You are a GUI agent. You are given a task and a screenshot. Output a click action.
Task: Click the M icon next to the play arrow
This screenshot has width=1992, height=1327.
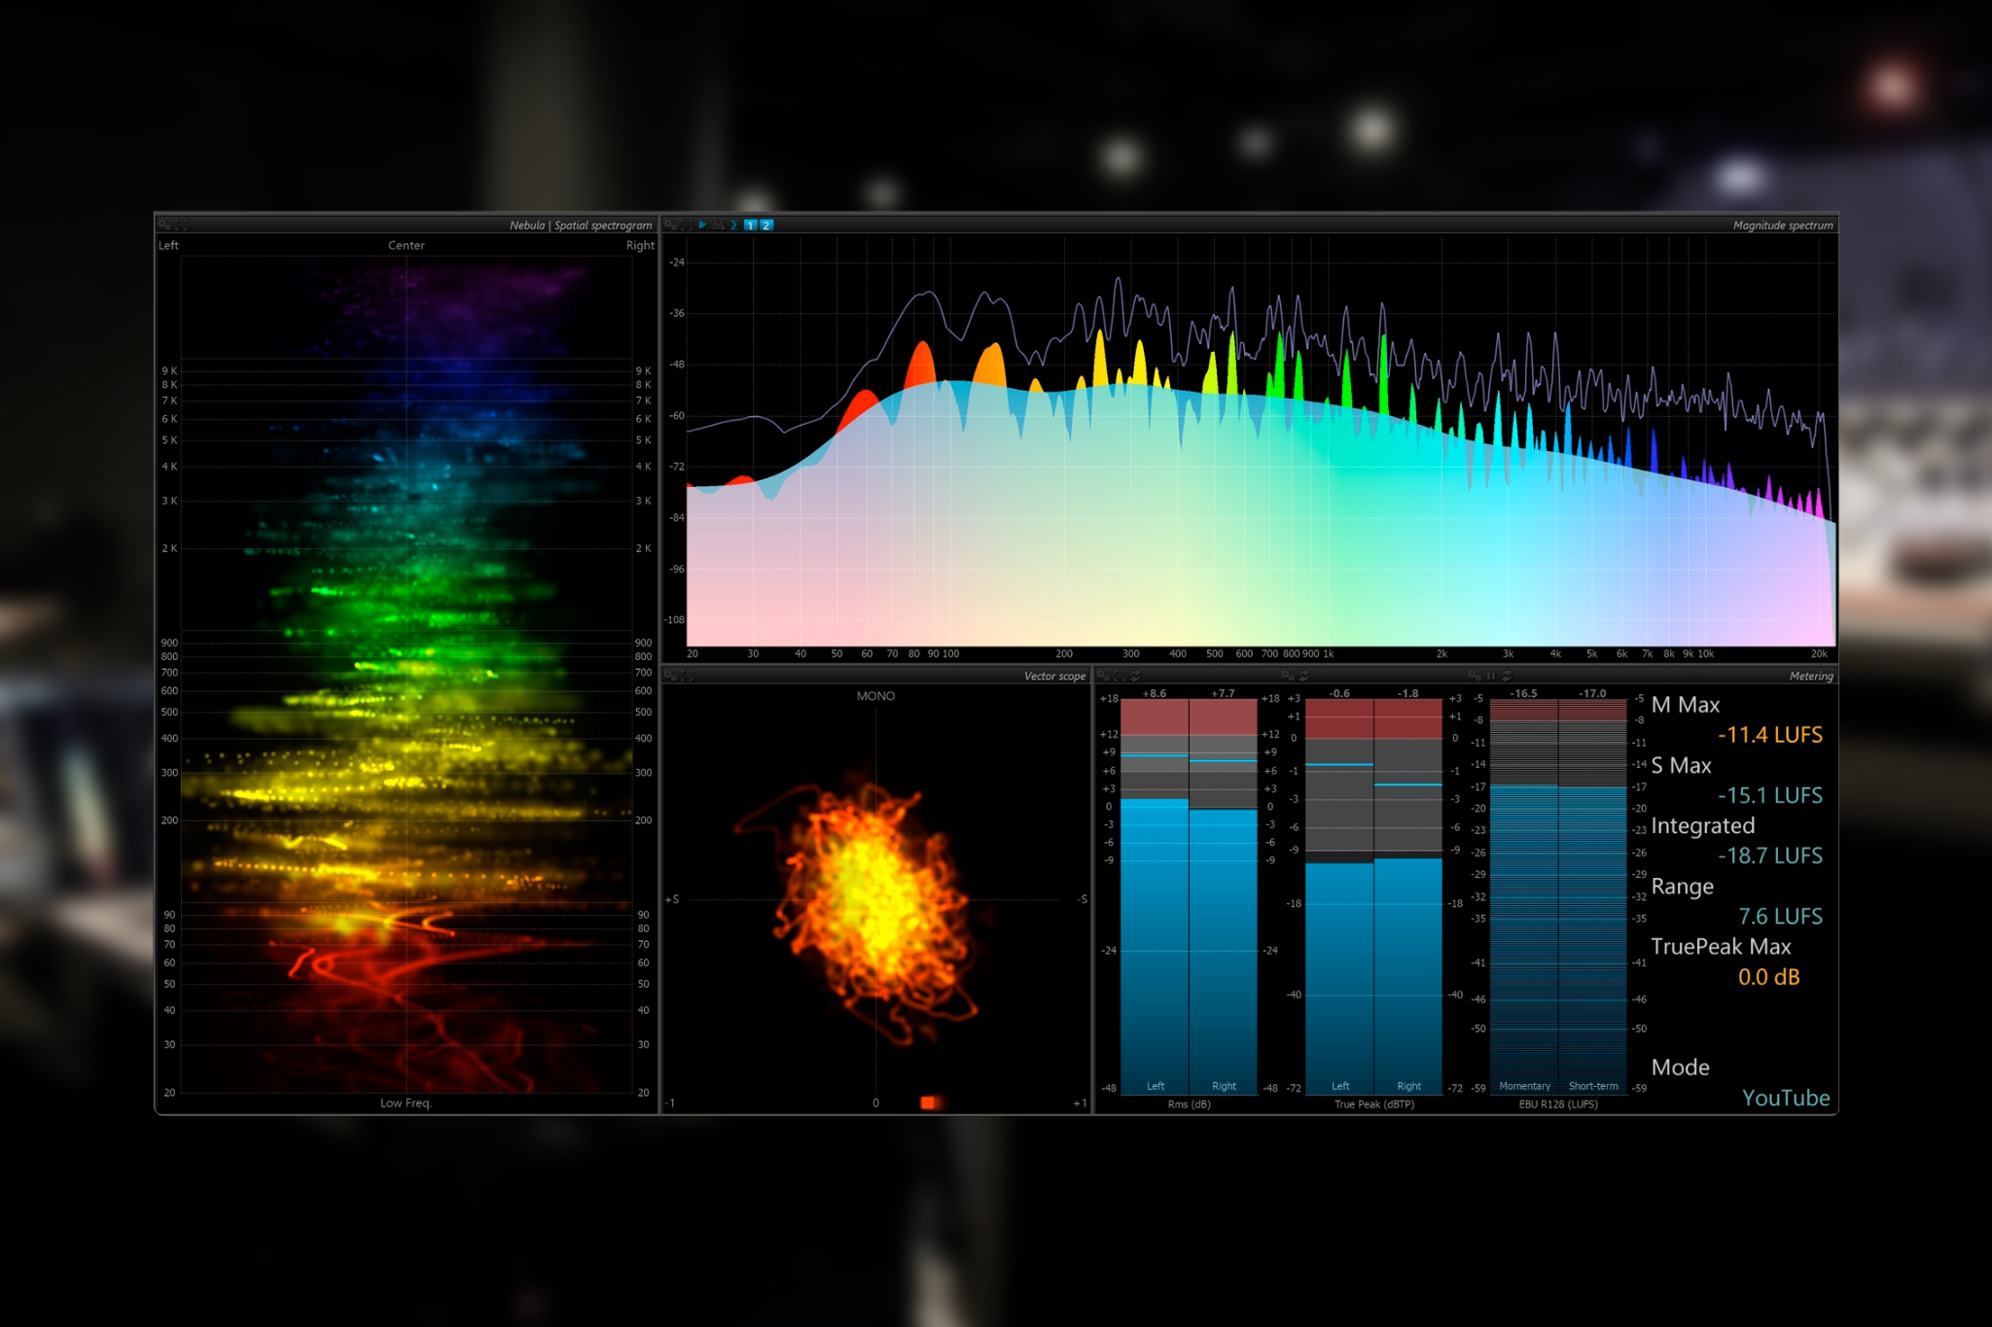(x=718, y=226)
